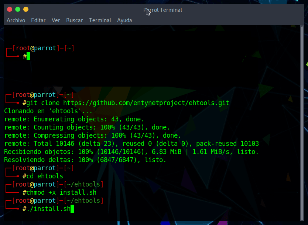Click the "Compressing objects: 100%" line
Viewport: 308px width, 225px height.
[x=93, y=135]
